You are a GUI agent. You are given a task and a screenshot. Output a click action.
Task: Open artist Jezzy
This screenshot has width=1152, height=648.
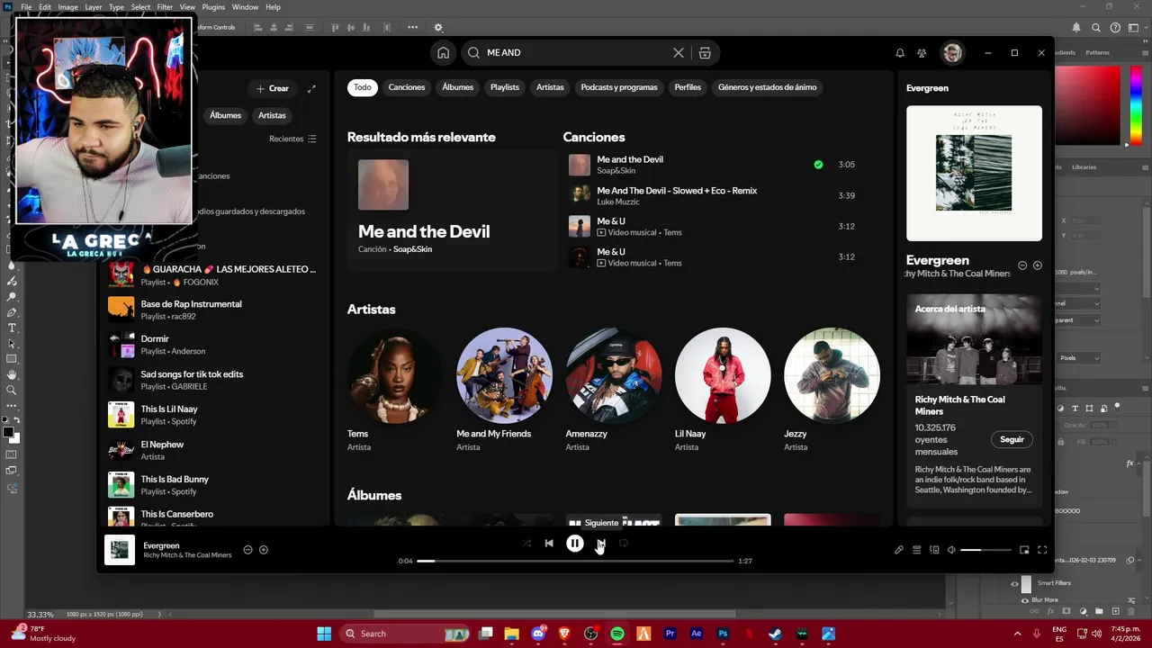click(x=832, y=391)
